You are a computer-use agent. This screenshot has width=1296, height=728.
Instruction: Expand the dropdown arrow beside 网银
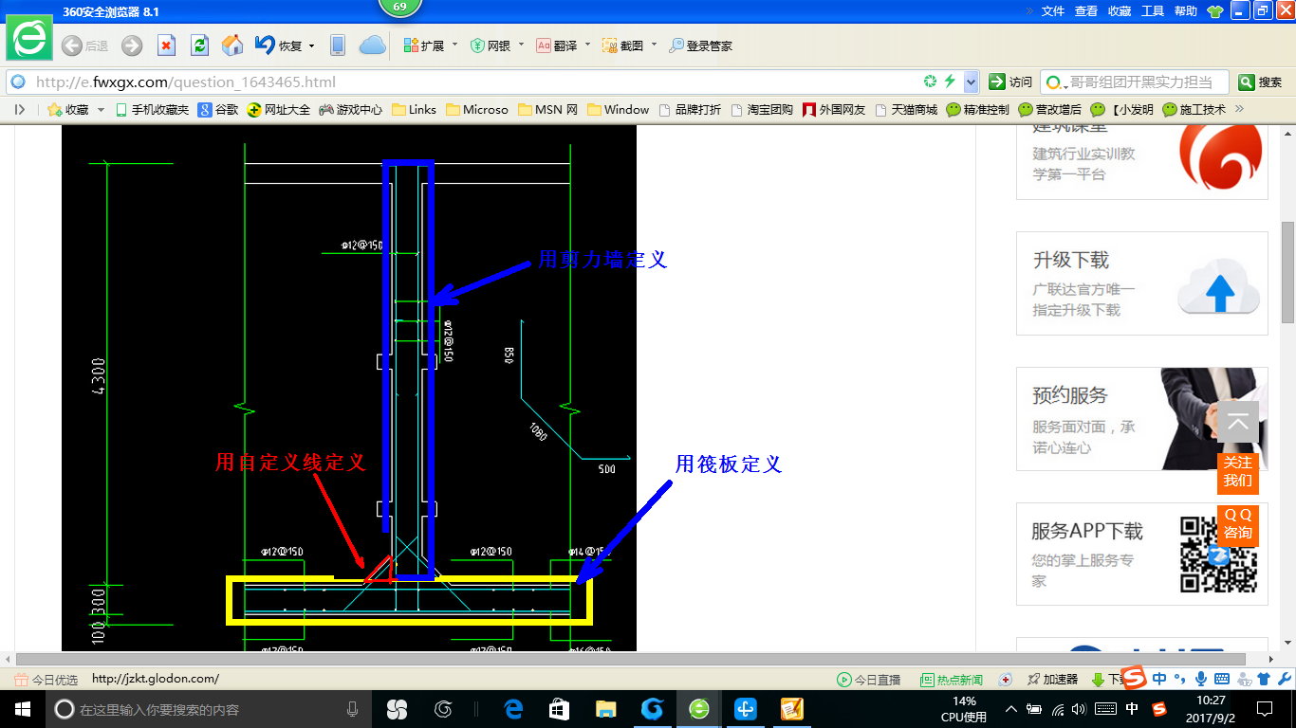[x=521, y=45]
